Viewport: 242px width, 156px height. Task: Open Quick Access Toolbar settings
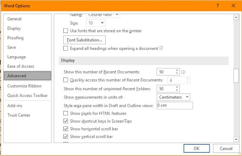click(x=27, y=95)
